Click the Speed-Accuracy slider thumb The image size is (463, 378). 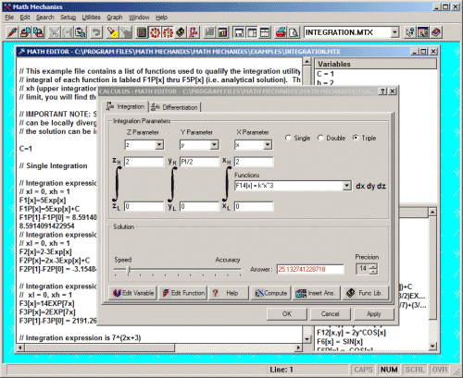coord(129,270)
